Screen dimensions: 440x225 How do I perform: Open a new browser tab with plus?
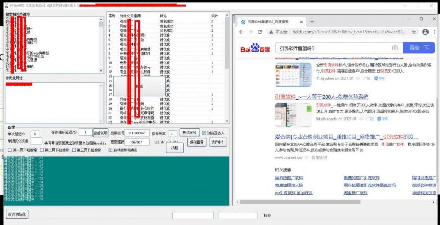tap(312, 22)
